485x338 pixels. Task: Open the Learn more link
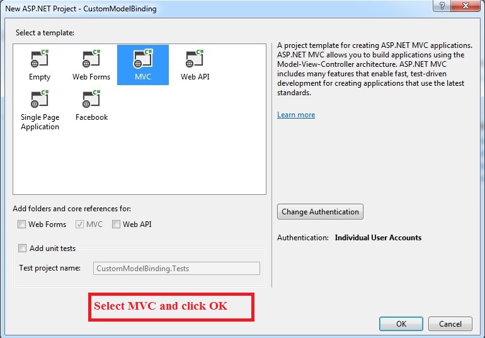point(296,115)
